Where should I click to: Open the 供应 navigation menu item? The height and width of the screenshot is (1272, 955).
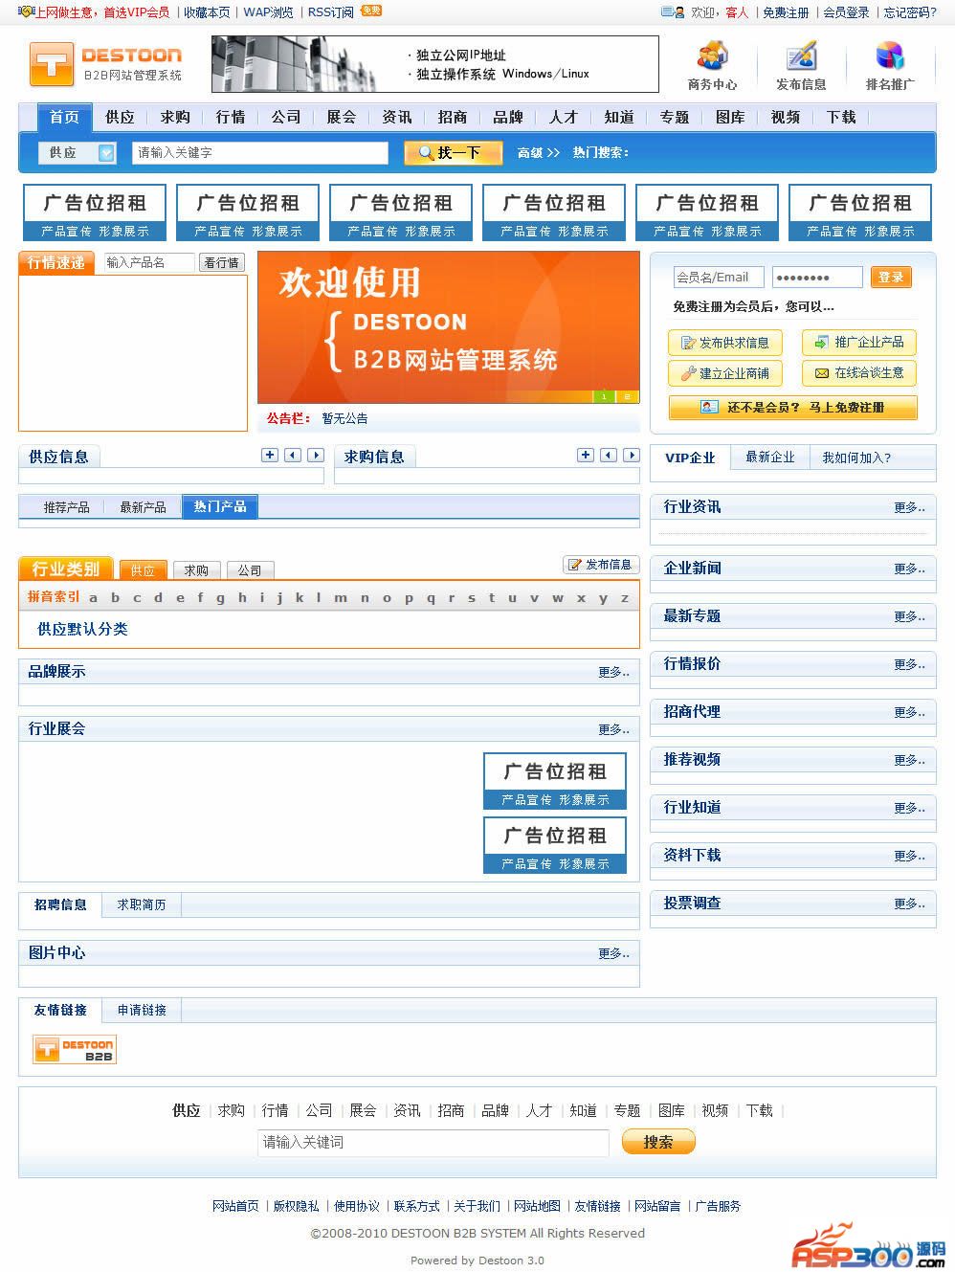(120, 117)
